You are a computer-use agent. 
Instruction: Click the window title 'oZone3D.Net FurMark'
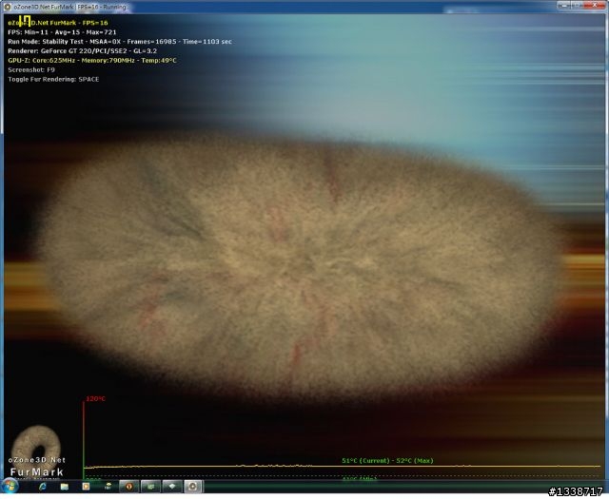(x=43, y=7)
